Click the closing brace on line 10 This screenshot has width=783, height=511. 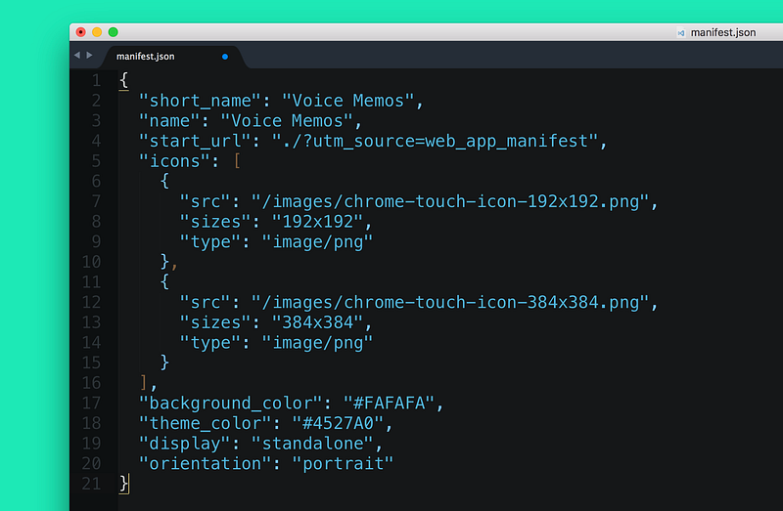(164, 262)
